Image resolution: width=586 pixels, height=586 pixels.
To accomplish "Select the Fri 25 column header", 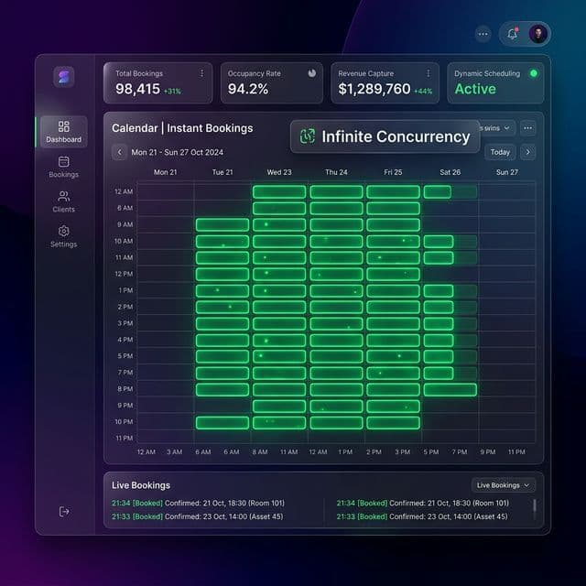I will [x=393, y=172].
